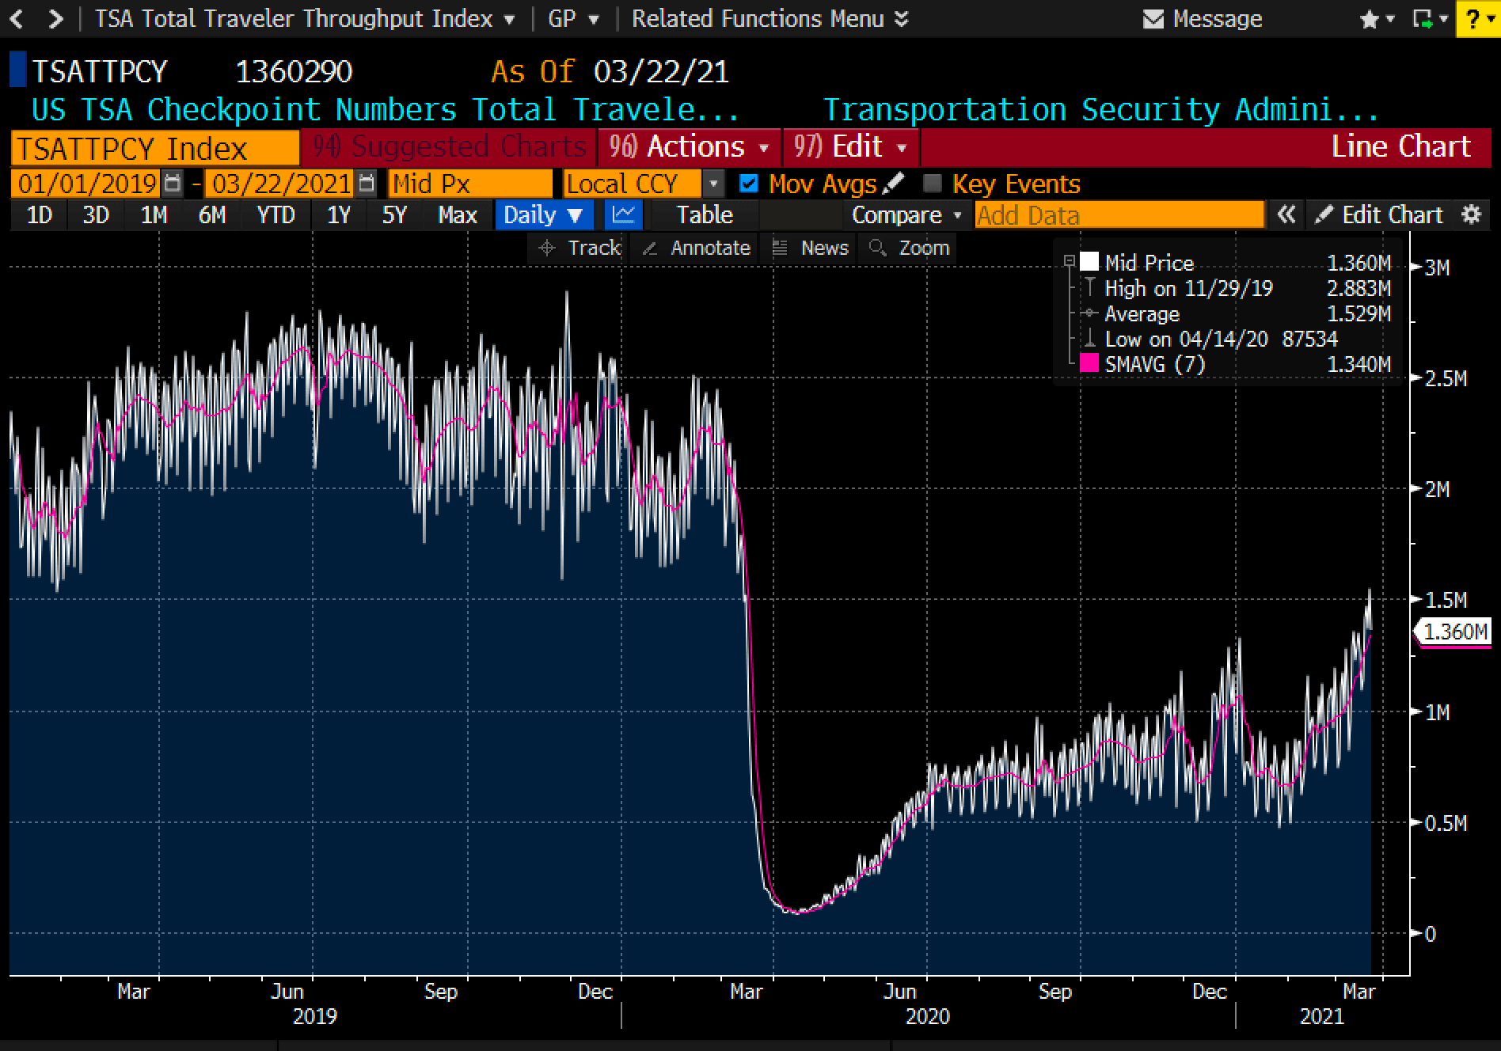Click the US TSA Checkpoint Numbers description
This screenshot has width=1501, height=1051.
click(x=385, y=109)
